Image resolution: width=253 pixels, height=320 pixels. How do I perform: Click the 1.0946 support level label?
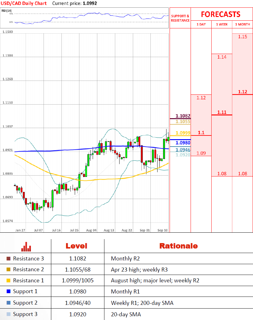pos(183,150)
